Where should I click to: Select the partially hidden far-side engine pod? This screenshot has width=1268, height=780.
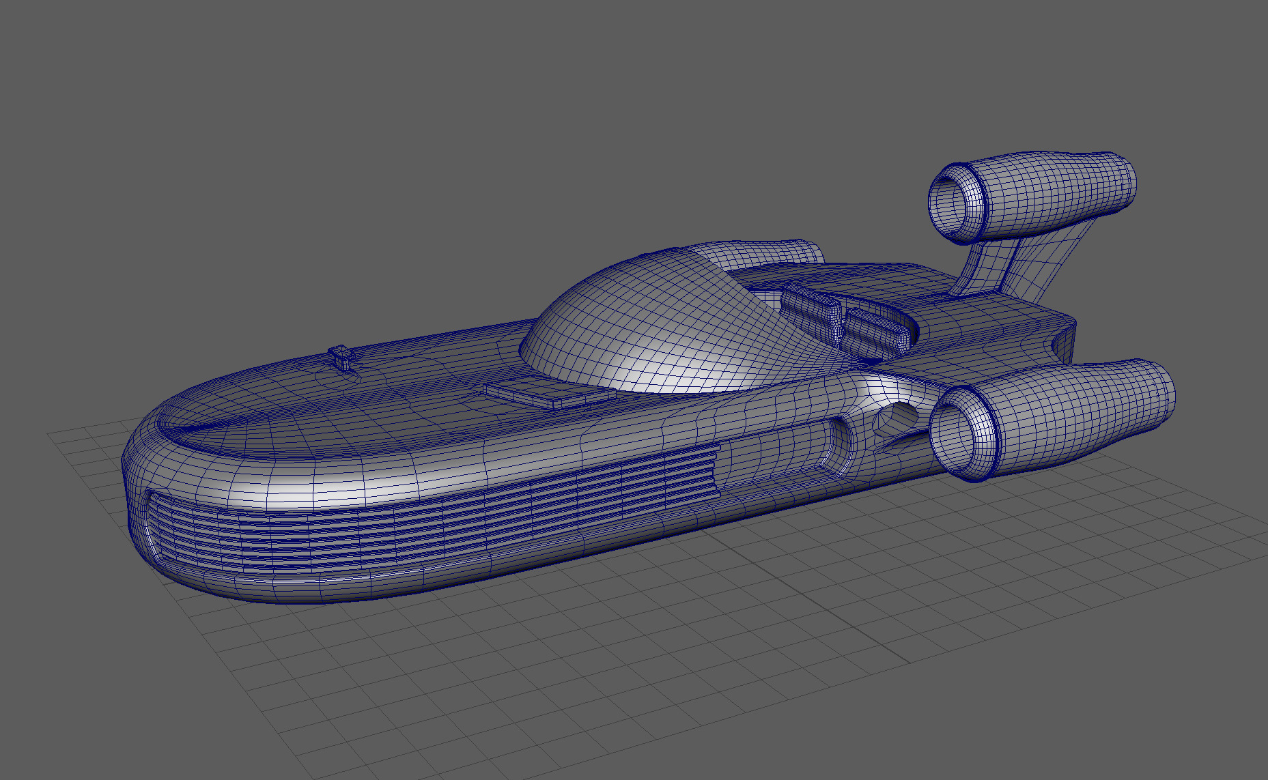pyautogui.click(x=758, y=256)
